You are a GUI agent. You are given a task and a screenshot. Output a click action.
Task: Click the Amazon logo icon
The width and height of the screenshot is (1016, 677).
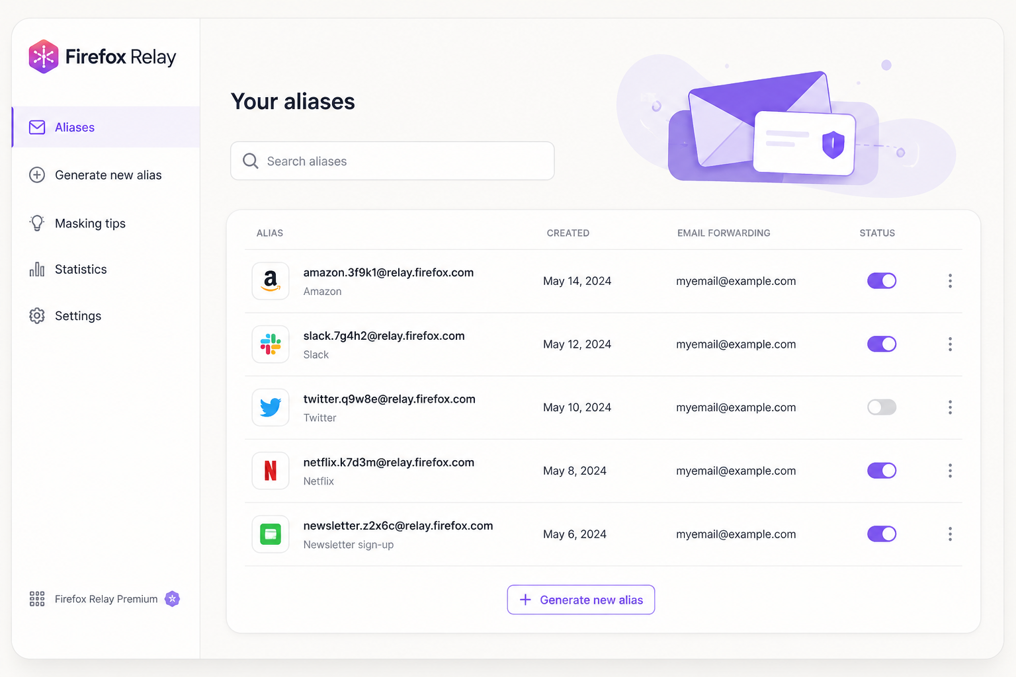pyautogui.click(x=271, y=281)
